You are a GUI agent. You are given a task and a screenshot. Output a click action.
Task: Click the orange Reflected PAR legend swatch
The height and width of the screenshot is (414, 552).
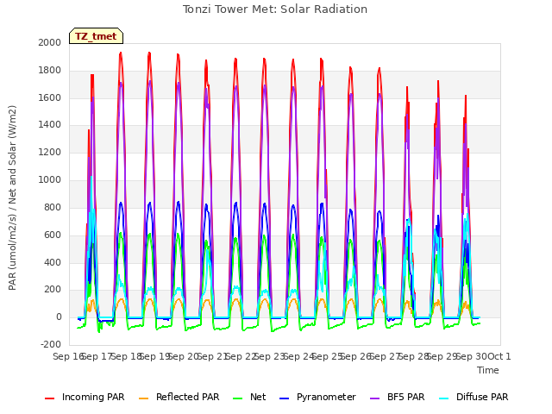point(144,398)
